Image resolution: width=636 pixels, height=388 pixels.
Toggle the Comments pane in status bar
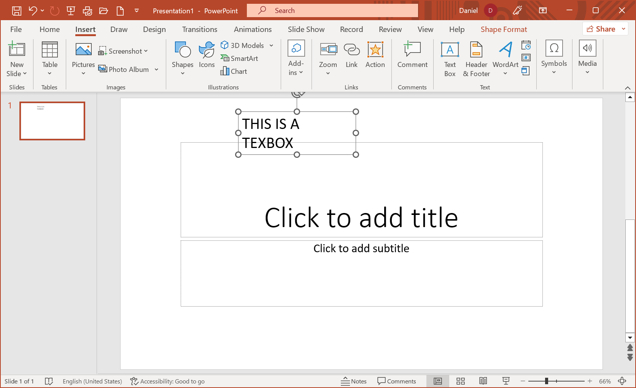(x=397, y=381)
